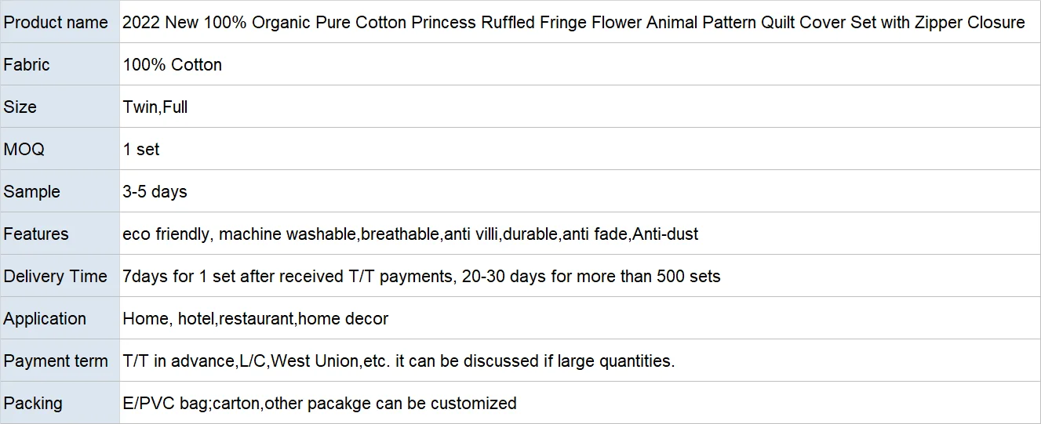Select the 'T/T in advance,L/C,West Union' text
This screenshot has width=1041, height=424.
[x=399, y=361]
